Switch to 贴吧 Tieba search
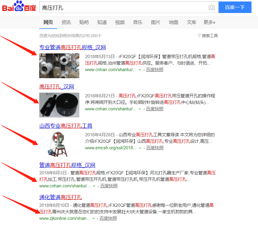This screenshot has width=258, height=226. click(x=84, y=22)
